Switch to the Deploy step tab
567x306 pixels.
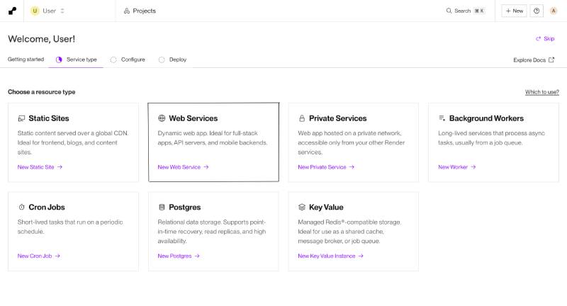pyautogui.click(x=172, y=59)
